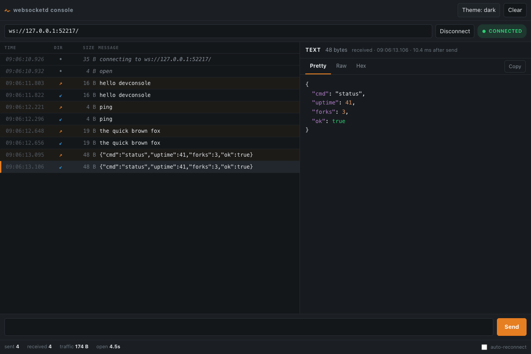Click the CONNECTED status badge
This screenshot has width=531, height=354.
[502, 31]
